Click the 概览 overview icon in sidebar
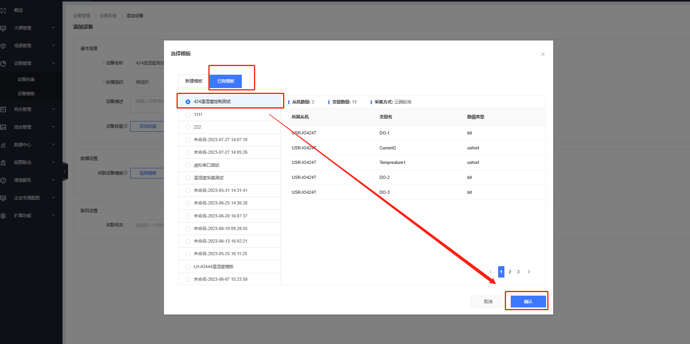Screen dimensions: 690x344 tap(3, 11)
